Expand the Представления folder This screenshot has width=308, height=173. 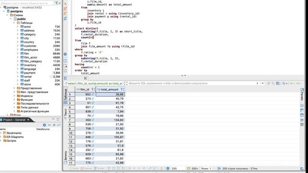click(14, 88)
